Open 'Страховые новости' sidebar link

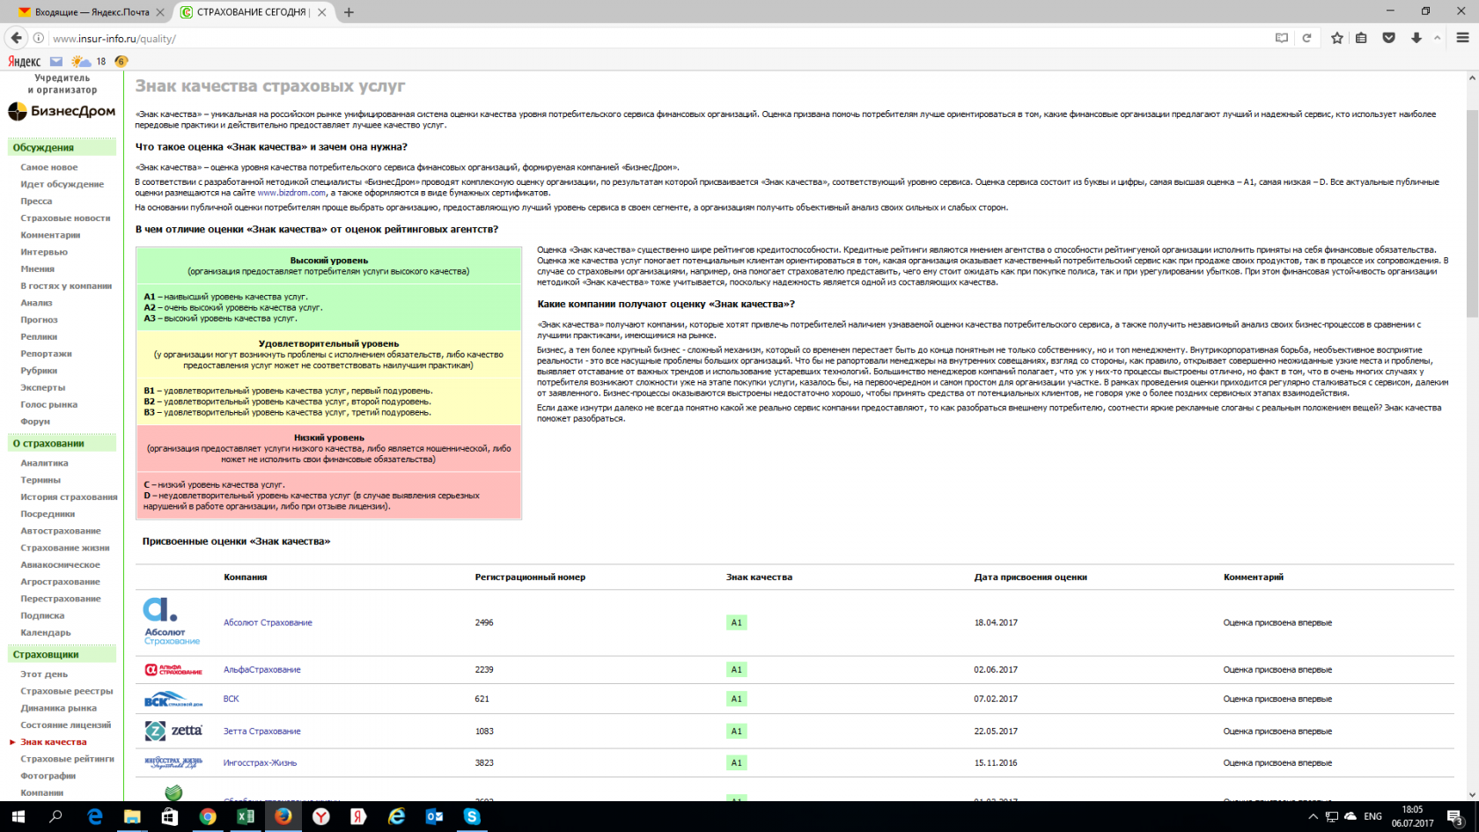65,218
